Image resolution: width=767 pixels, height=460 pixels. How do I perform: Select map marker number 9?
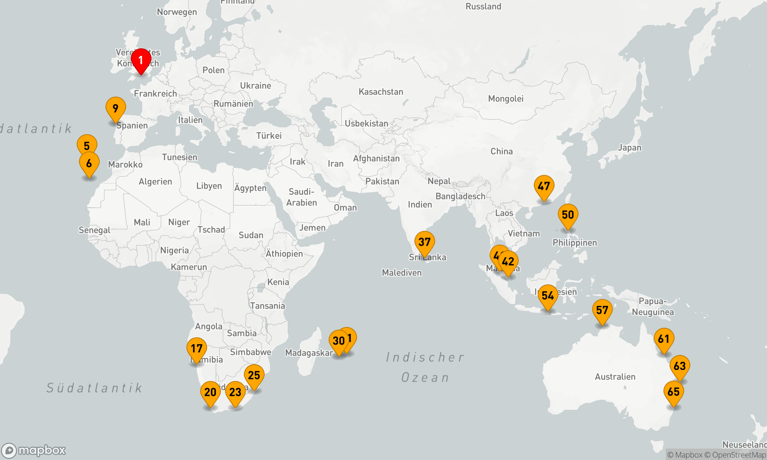(x=115, y=108)
